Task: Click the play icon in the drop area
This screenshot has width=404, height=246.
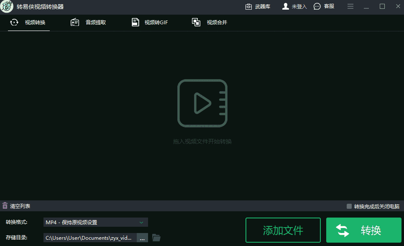Action: (x=202, y=103)
